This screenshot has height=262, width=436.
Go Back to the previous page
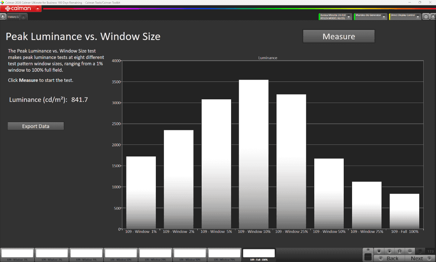(388, 258)
